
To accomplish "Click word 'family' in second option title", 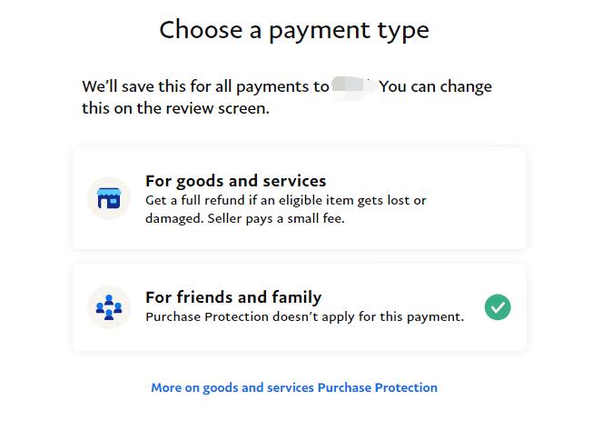I will coord(297,297).
